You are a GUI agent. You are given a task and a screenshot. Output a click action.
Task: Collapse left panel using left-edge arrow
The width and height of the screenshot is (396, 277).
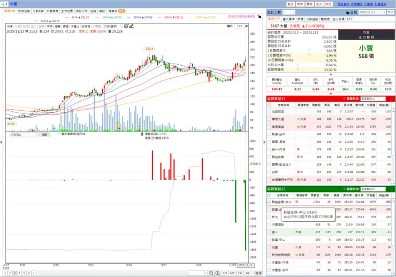coord(1,142)
